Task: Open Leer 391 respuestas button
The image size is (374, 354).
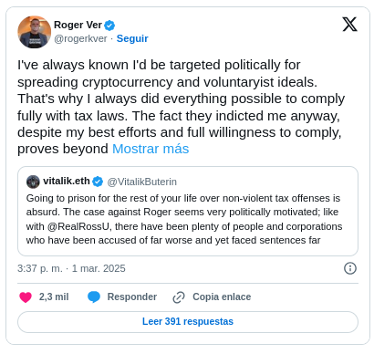Action: (x=188, y=322)
